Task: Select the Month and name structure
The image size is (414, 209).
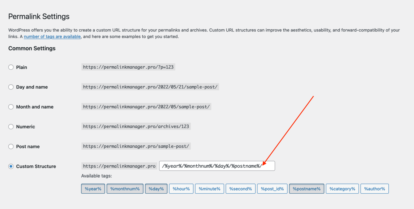Action: pyautogui.click(x=11, y=107)
